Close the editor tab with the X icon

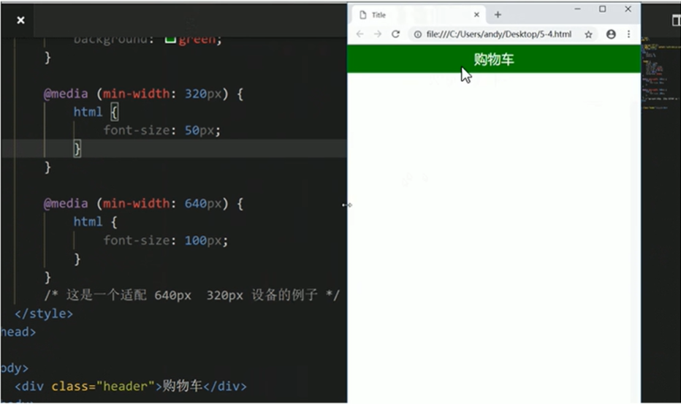20,20
